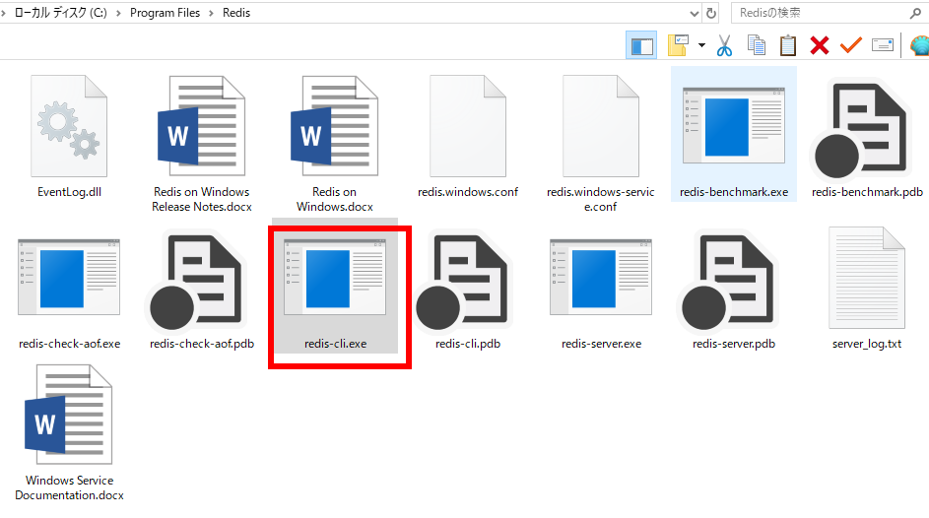Click the redis.windows.conf filename label
This screenshot has width=929, height=518.
pos(468,192)
